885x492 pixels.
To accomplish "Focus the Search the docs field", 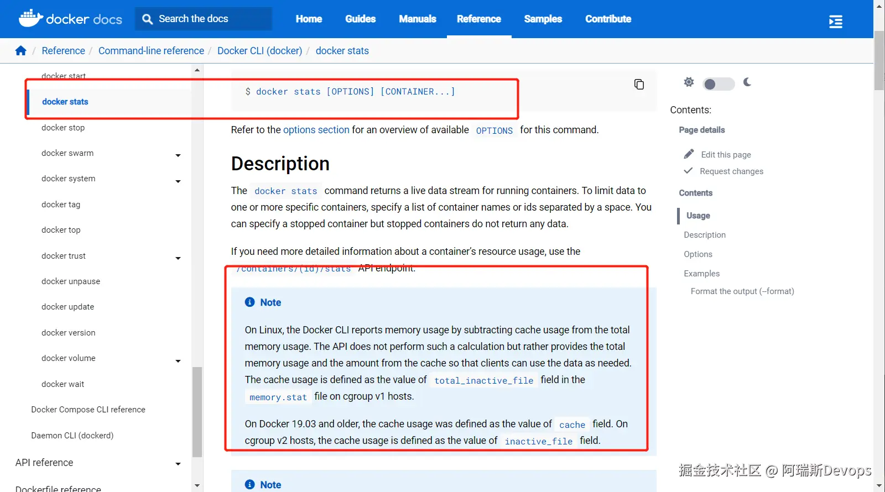I will point(204,19).
